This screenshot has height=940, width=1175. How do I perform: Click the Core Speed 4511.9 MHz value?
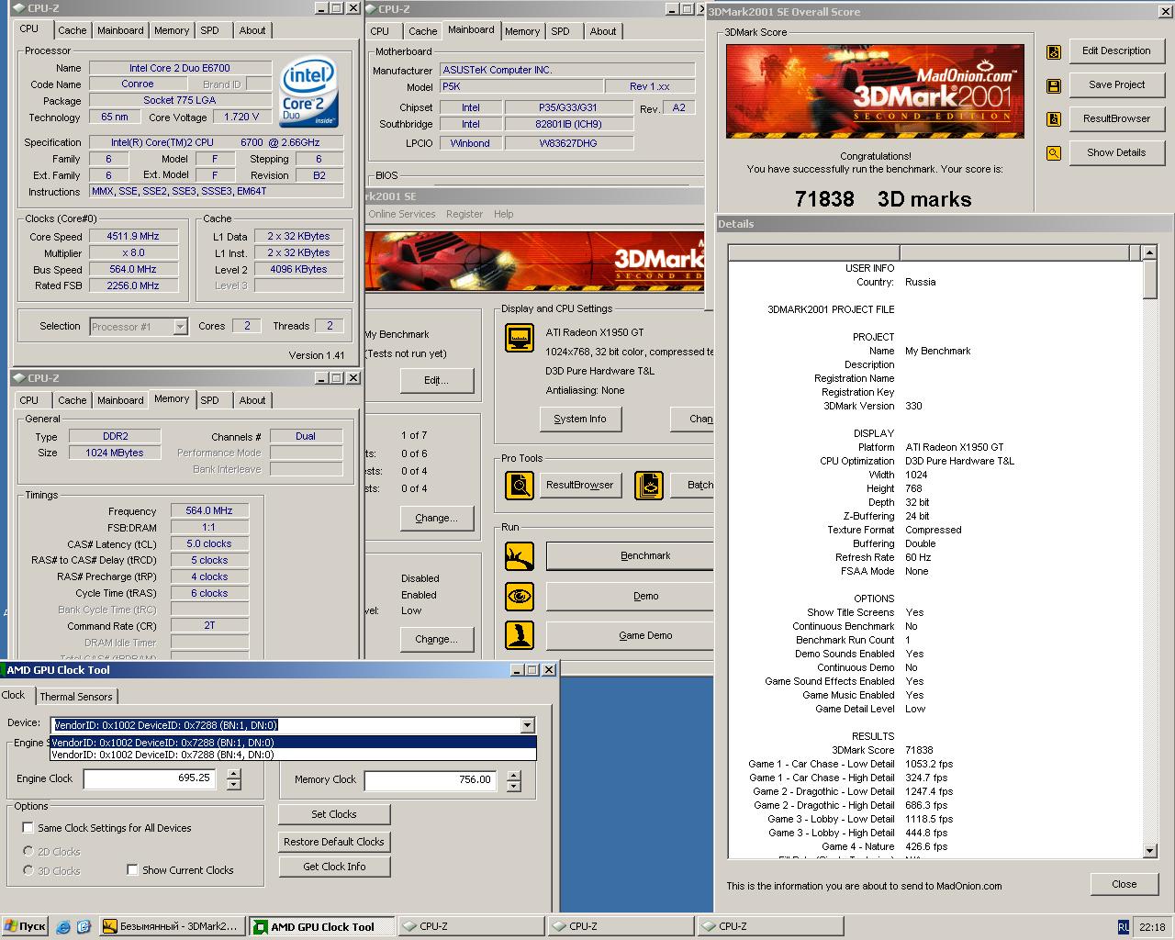[x=133, y=236]
